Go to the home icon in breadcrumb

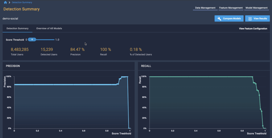pos(5,2)
